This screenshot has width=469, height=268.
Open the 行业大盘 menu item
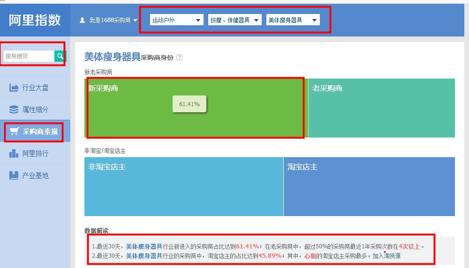[35, 87]
